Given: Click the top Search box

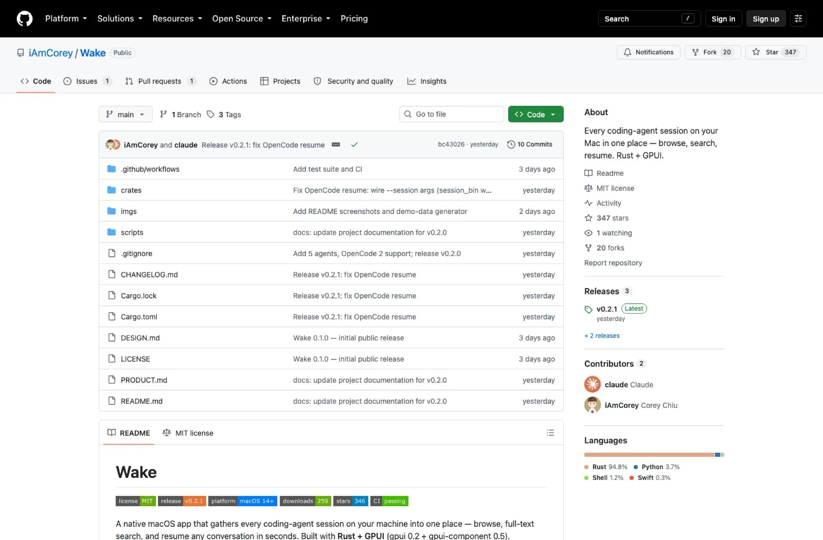Looking at the screenshot, I should point(649,19).
